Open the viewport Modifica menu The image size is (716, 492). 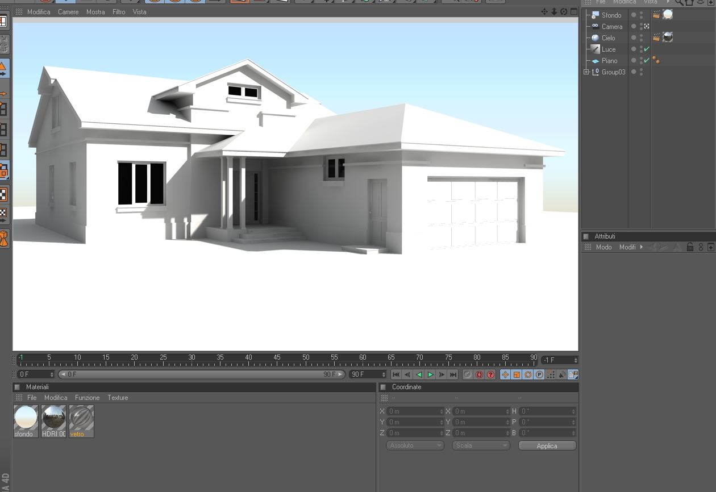point(39,12)
